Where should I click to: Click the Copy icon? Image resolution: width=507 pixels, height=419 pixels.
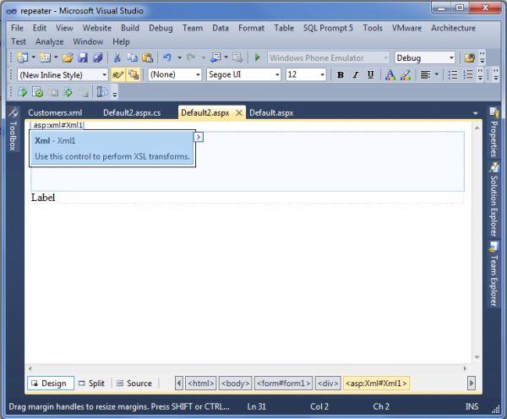pos(132,58)
